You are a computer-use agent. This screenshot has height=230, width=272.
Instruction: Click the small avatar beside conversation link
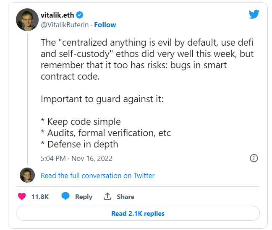coord(27,175)
